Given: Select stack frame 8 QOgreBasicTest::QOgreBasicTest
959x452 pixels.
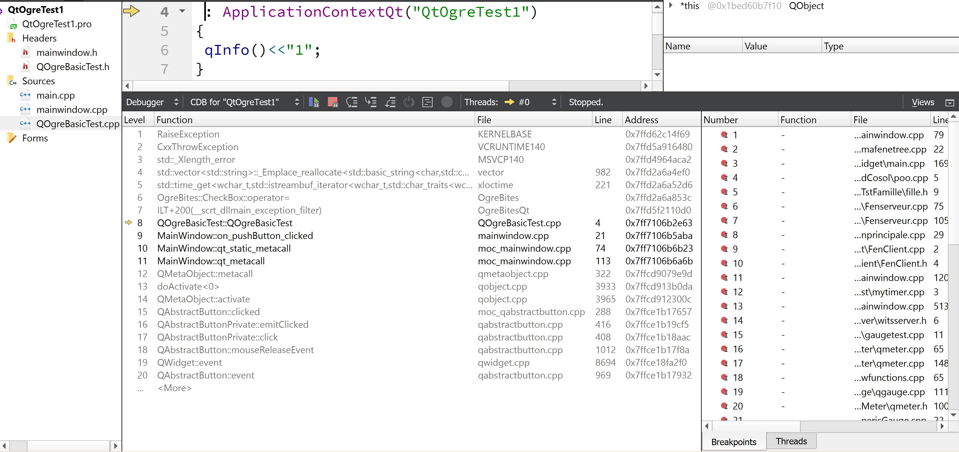Looking at the screenshot, I should pos(411,223).
